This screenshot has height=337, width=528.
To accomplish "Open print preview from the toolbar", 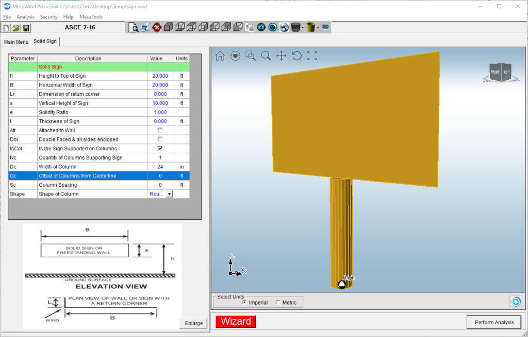I will [134, 27].
